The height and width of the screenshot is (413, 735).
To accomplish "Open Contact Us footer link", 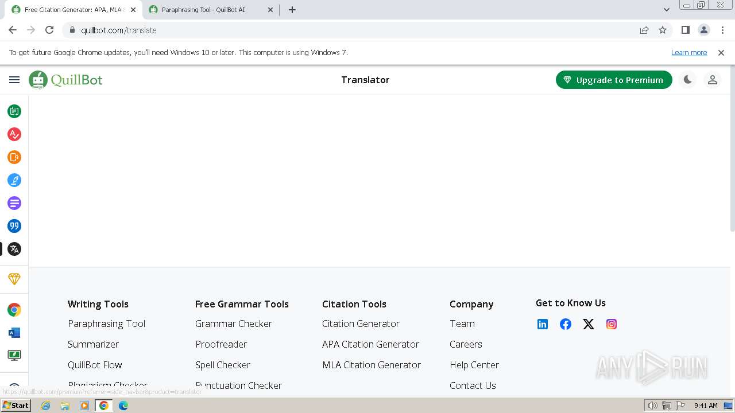I will pos(473,385).
